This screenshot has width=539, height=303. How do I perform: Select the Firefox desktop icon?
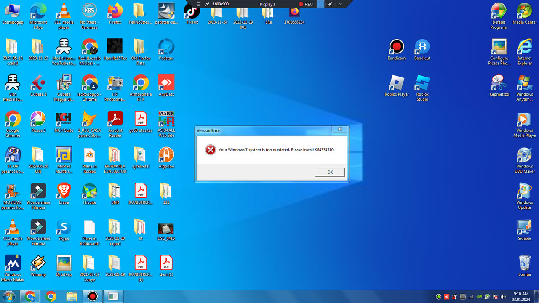click(x=115, y=14)
